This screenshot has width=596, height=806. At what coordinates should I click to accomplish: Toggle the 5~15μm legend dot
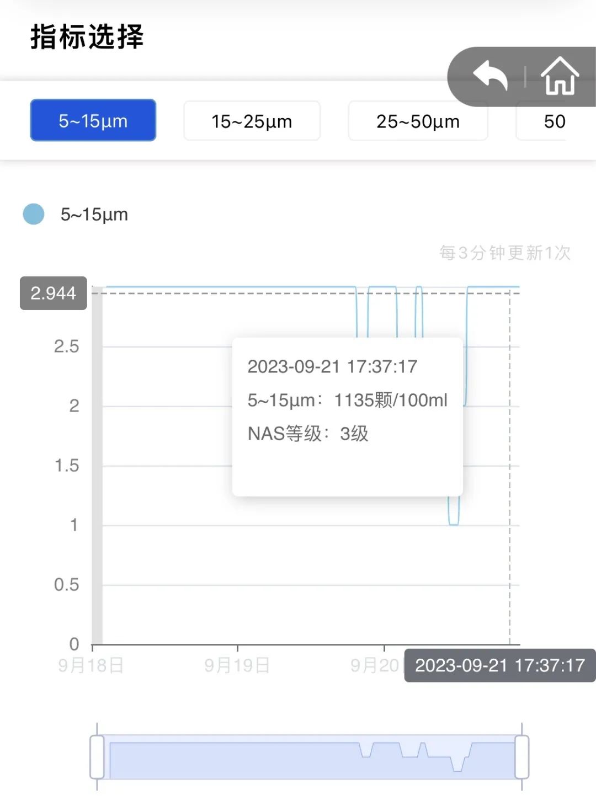click(34, 214)
